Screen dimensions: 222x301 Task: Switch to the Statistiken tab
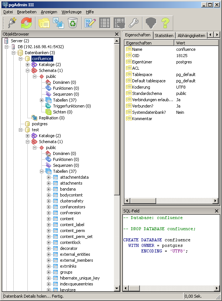[164, 36]
